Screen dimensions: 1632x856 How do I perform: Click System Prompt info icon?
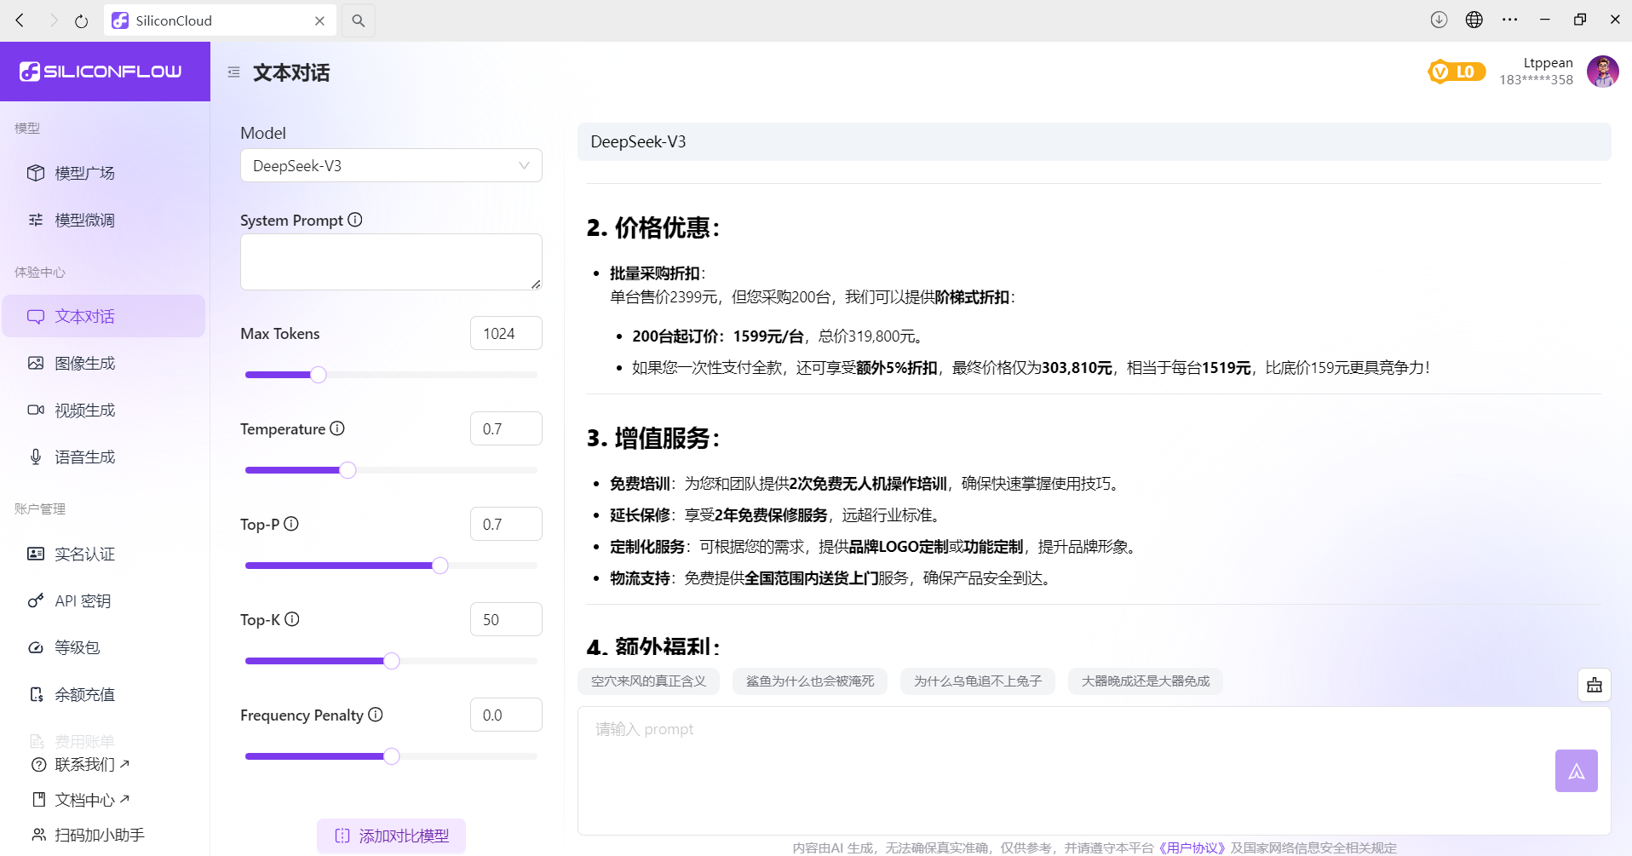pyautogui.click(x=355, y=220)
